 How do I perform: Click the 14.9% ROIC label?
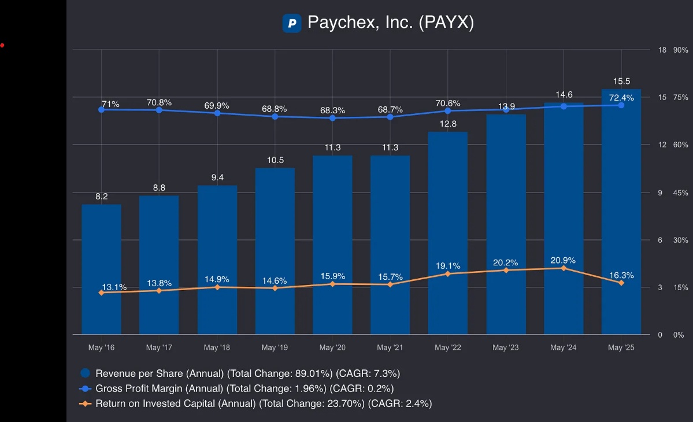(x=217, y=279)
